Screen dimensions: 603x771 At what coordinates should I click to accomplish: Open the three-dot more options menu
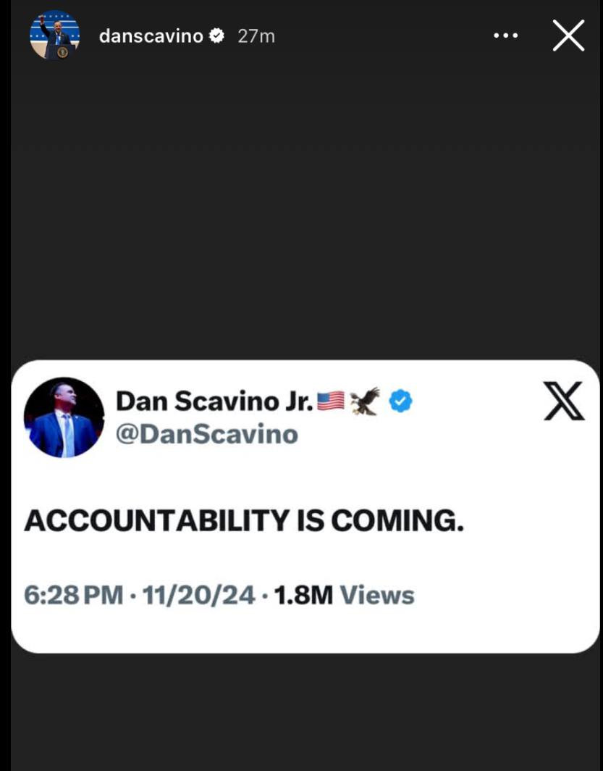point(505,36)
